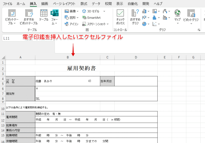Insert an icon via アイコン

[x=71, y=24]
